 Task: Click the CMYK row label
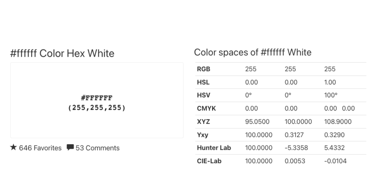tap(206, 109)
